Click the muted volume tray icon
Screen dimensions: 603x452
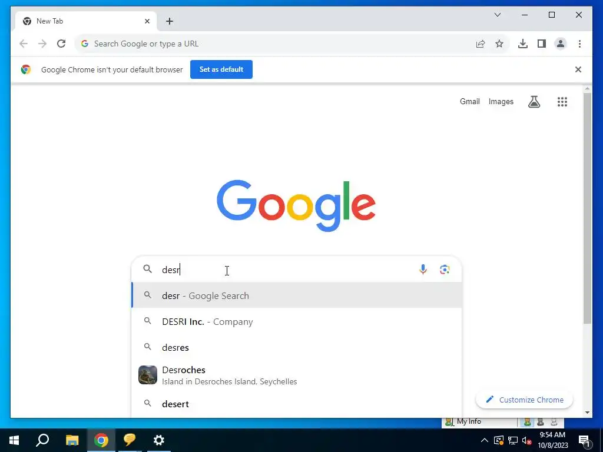point(527,440)
